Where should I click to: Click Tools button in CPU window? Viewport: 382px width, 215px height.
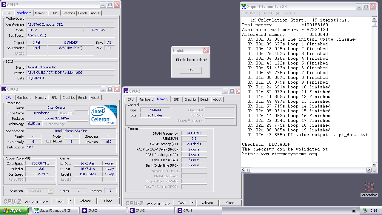click(x=60, y=201)
